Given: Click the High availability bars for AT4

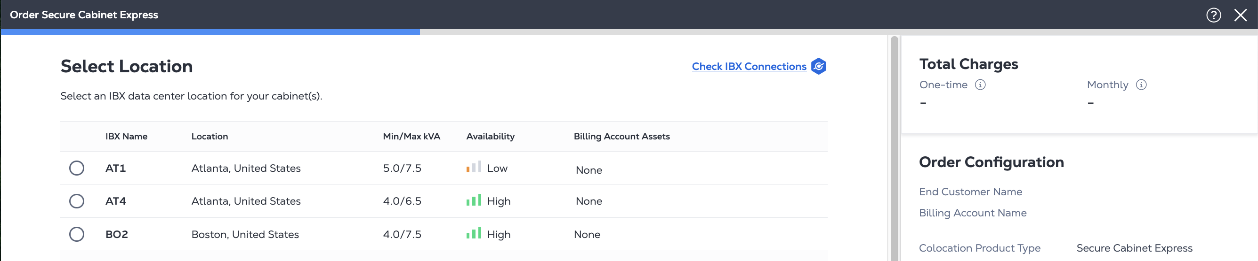Looking at the screenshot, I should coord(474,200).
